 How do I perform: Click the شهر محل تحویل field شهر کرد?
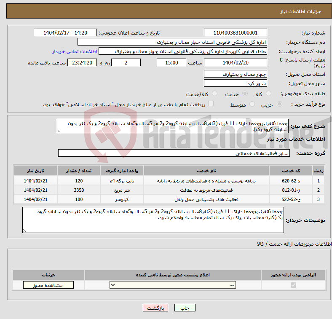tap(235, 83)
